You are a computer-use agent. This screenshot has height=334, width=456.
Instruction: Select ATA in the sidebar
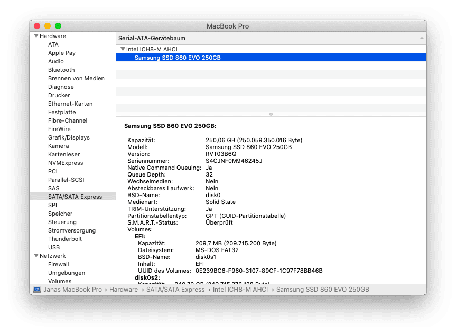pyautogui.click(x=53, y=44)
